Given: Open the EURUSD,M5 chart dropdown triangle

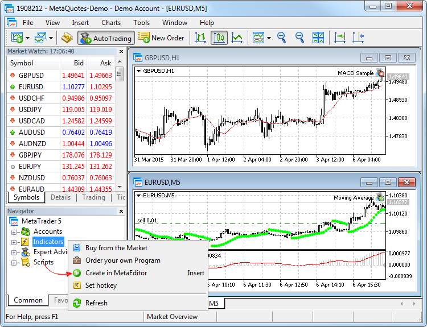Looking at the screenshot, I should coord(138,195).
